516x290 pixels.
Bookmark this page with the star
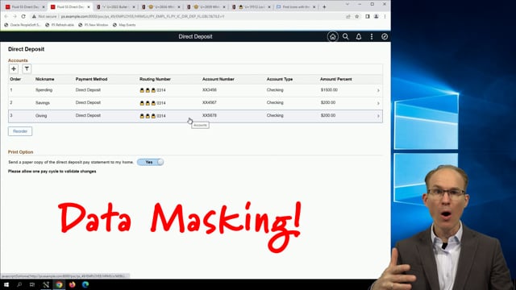(x=357, y=16)
